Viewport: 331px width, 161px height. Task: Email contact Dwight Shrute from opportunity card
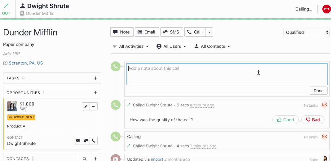coord(78,141)
